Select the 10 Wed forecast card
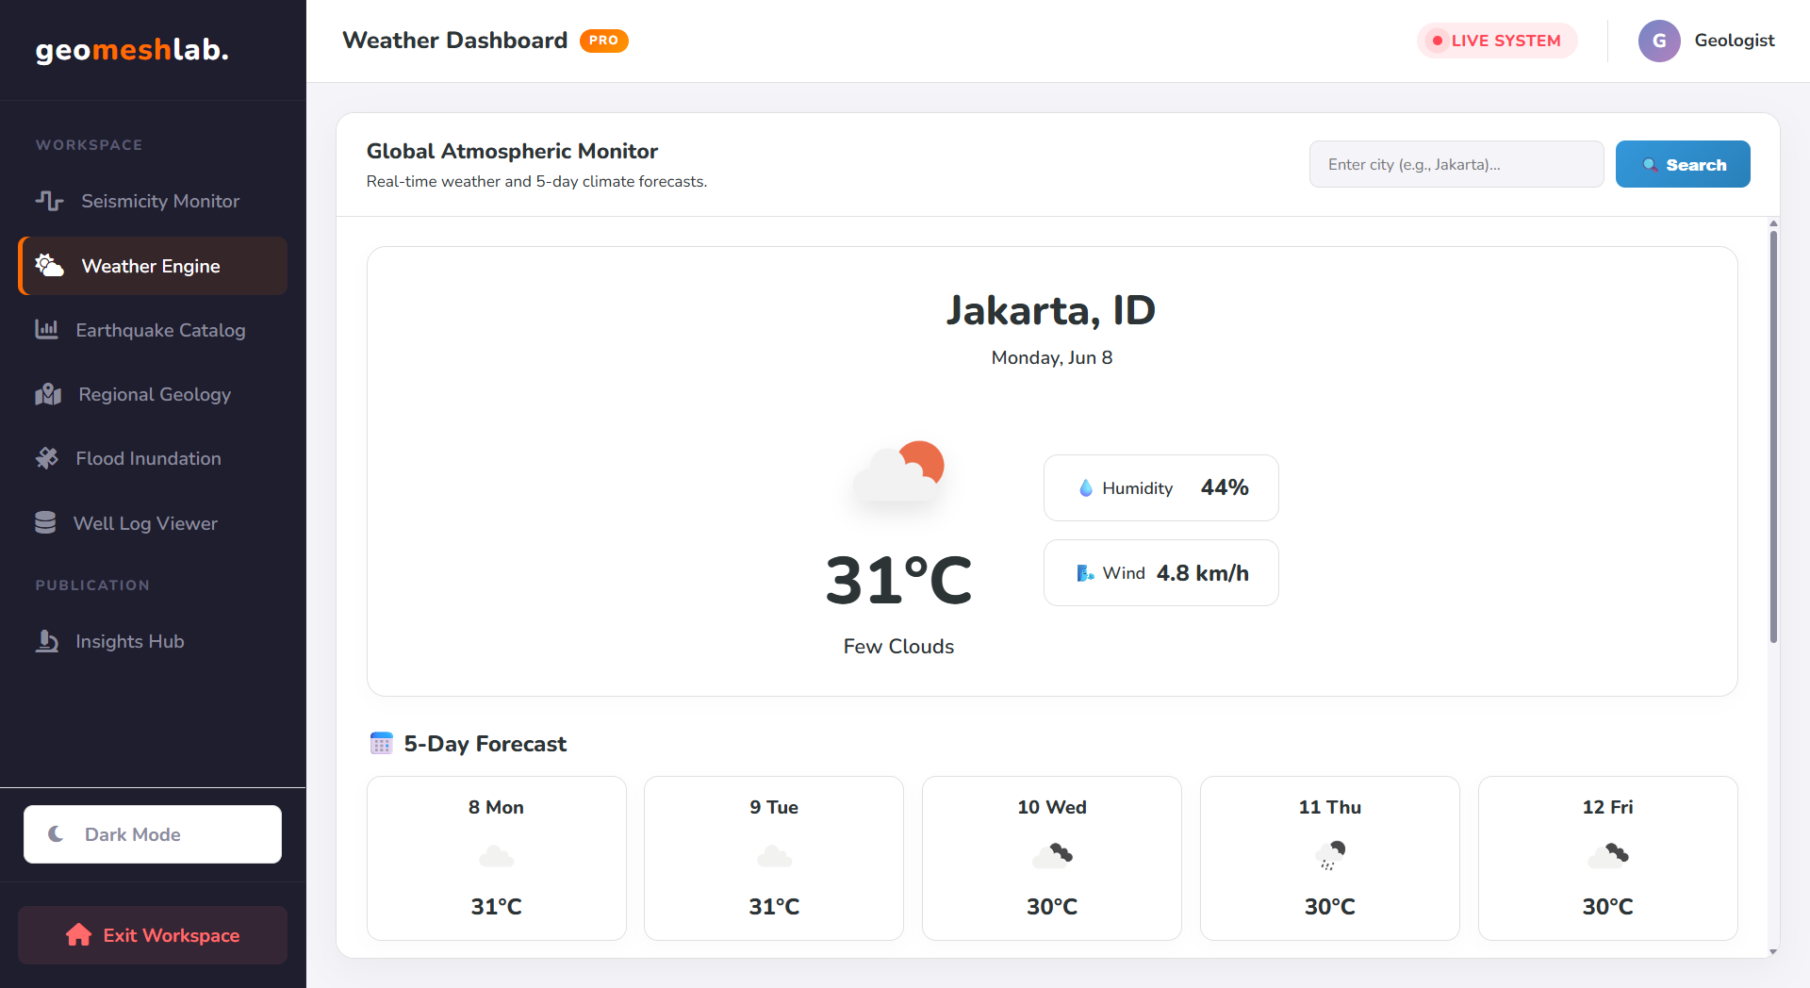1810x988 pixels. pyautogui.click(x=1052, y=858)
